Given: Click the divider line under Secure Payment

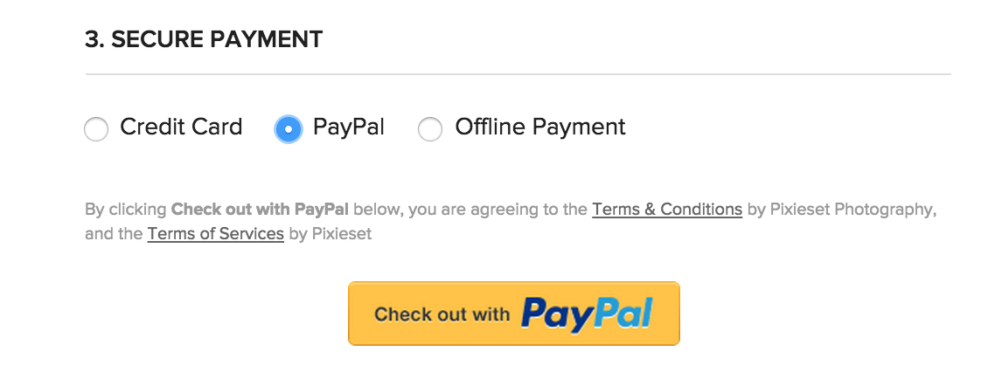Looking at the screenshot, I should pos(518,74).
